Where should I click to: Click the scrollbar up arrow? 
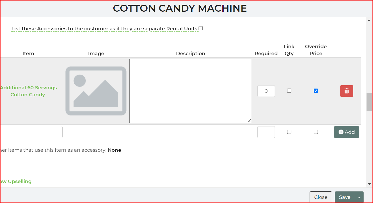coord(369,20)
